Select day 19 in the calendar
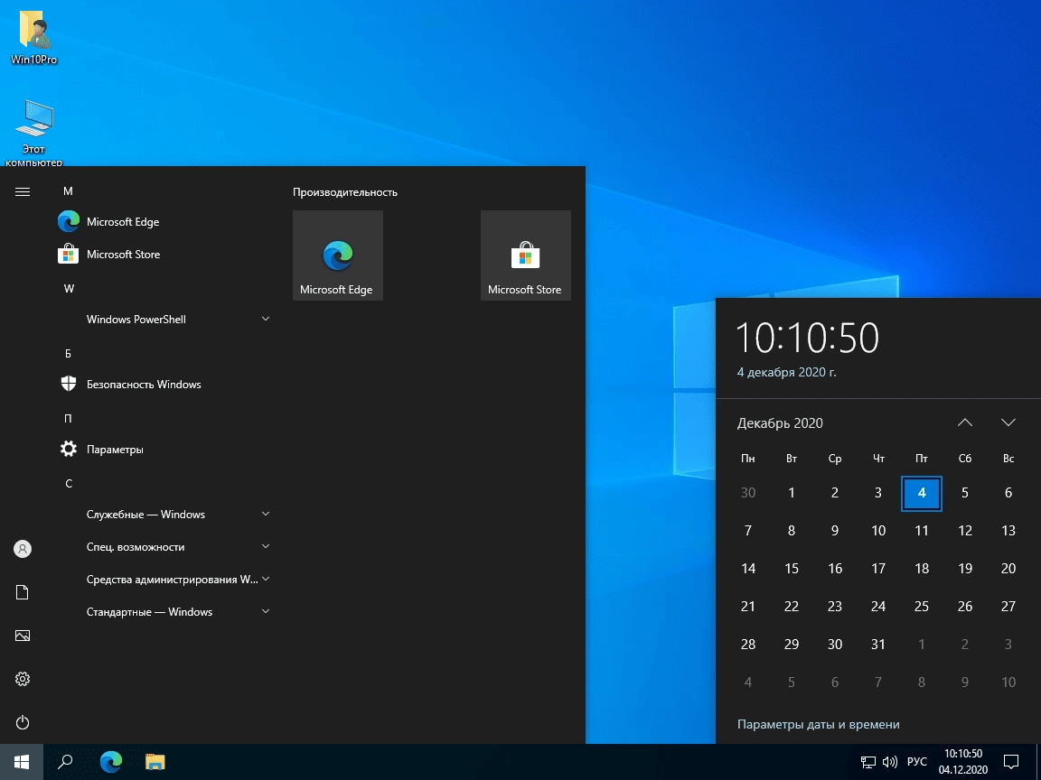This screenshot has height=780, width=1041. click(x=965, y=569)
